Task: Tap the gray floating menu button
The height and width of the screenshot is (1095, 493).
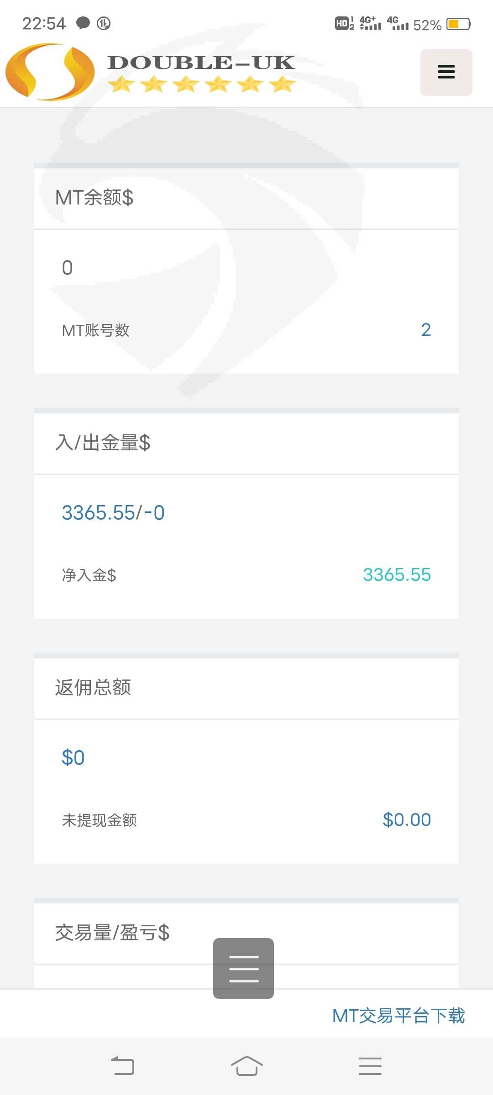Action: 243,968
